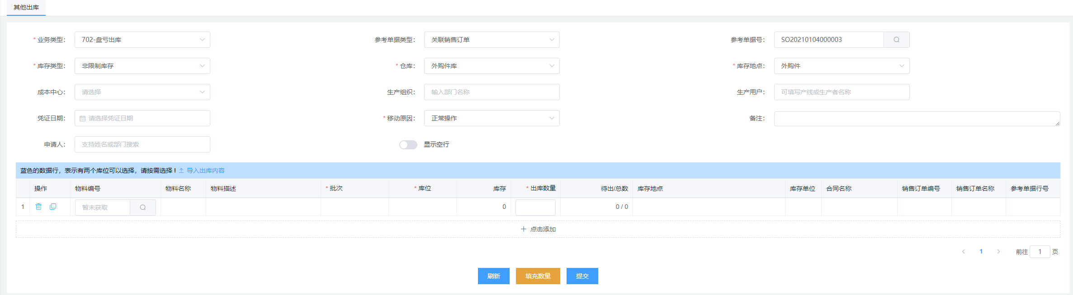Screen dimensions: 1073x295
Task: Delete row 1 with trash icon
Action: (38, 207)
